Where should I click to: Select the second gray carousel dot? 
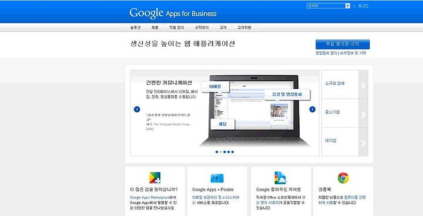221,152
